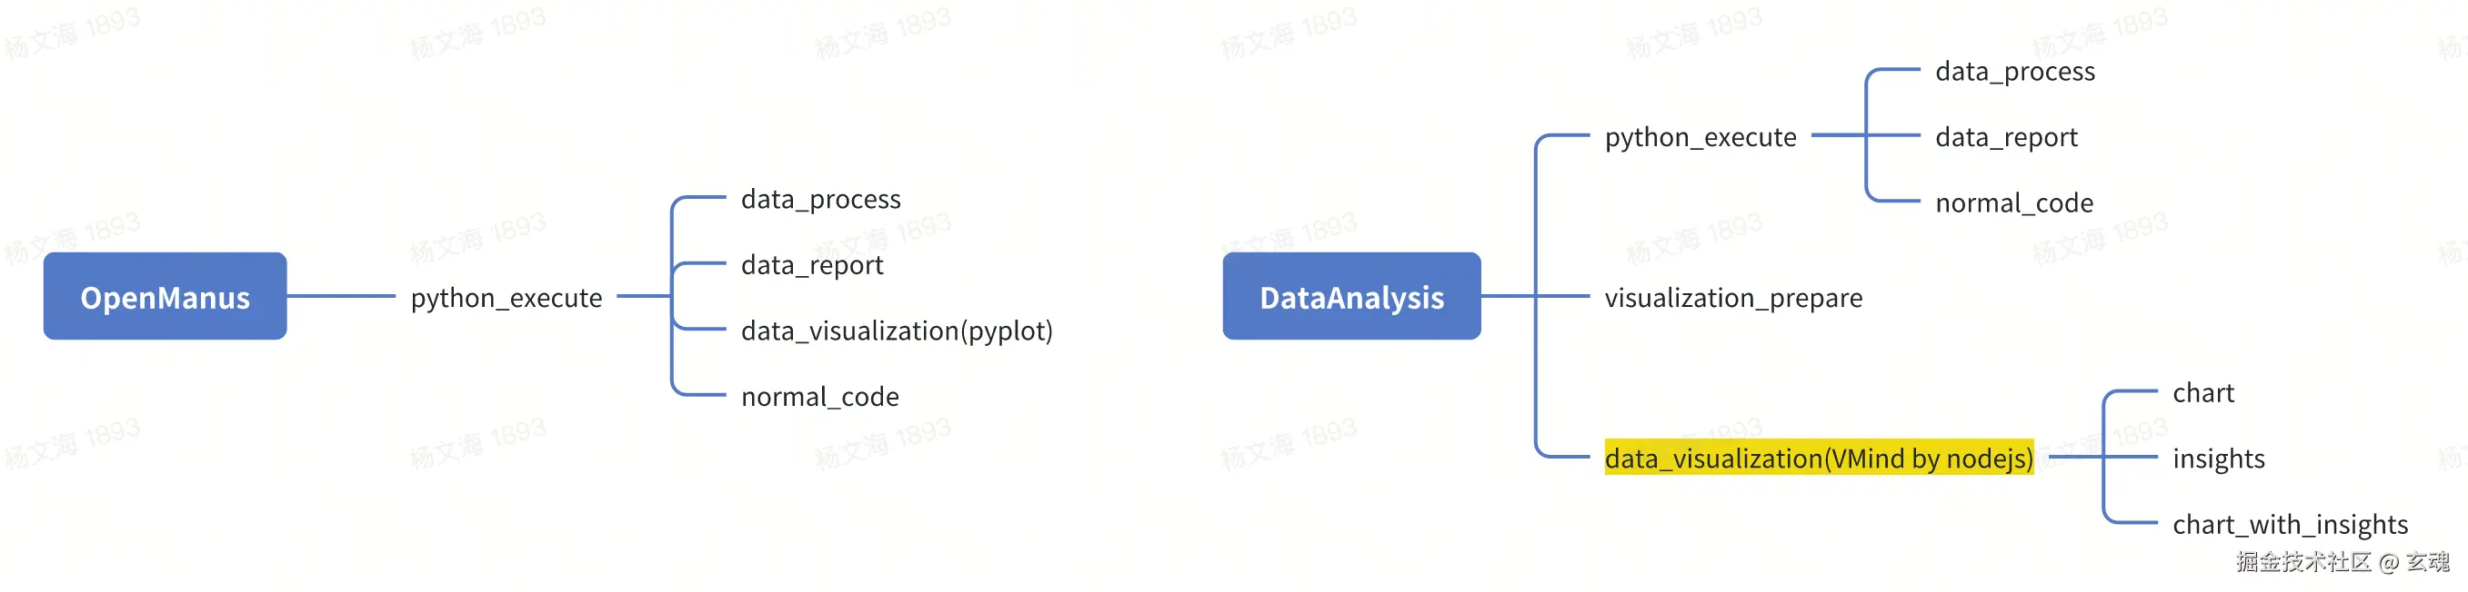Select the chart leaf node
Viewport: 2468px width, 592px height.
(2202, 392)
